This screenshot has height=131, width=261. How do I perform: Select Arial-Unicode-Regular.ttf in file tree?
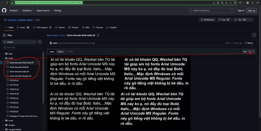(x=20, y=76)
